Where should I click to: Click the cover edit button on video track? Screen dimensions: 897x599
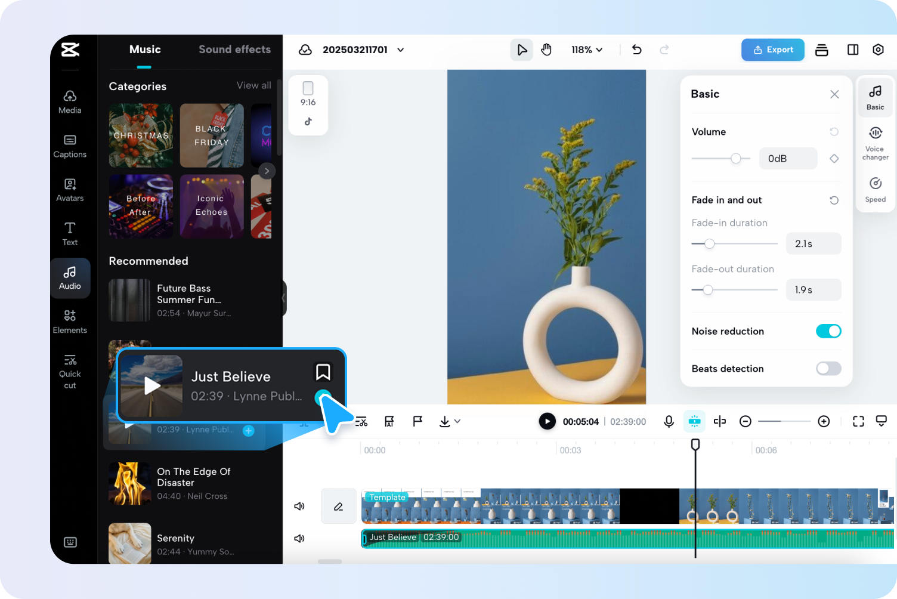338,506
